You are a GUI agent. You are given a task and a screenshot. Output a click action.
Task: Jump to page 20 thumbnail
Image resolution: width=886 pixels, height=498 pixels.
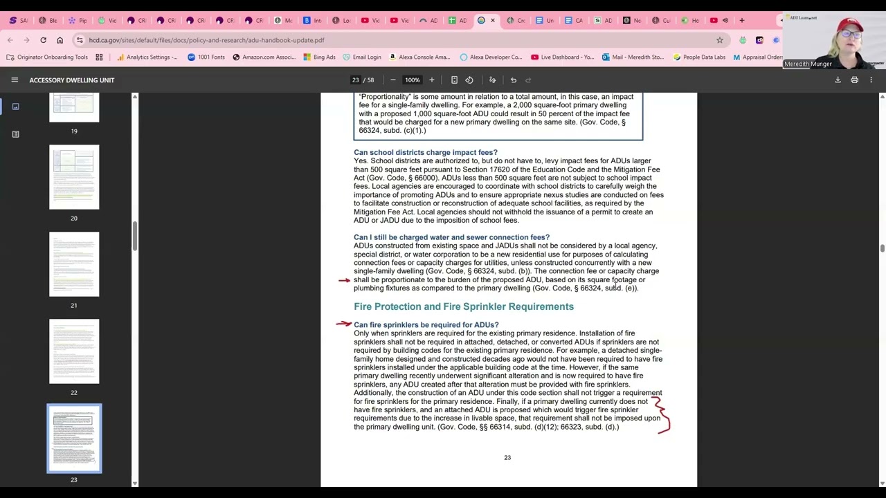74,177
